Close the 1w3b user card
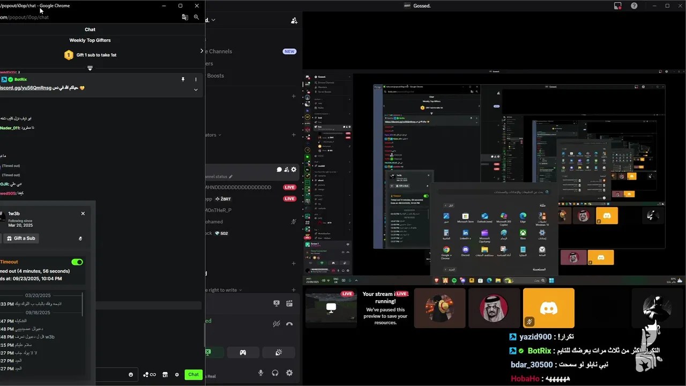Screen dimensions: 686x386 pos(83,213)
